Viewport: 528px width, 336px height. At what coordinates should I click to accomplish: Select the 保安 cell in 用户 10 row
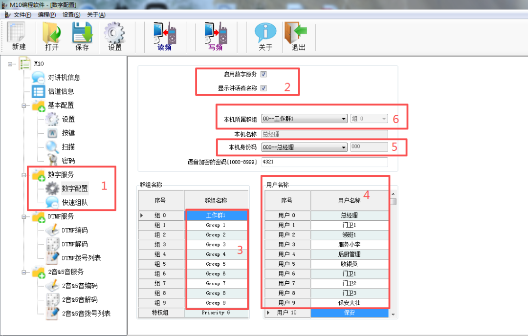349,313
